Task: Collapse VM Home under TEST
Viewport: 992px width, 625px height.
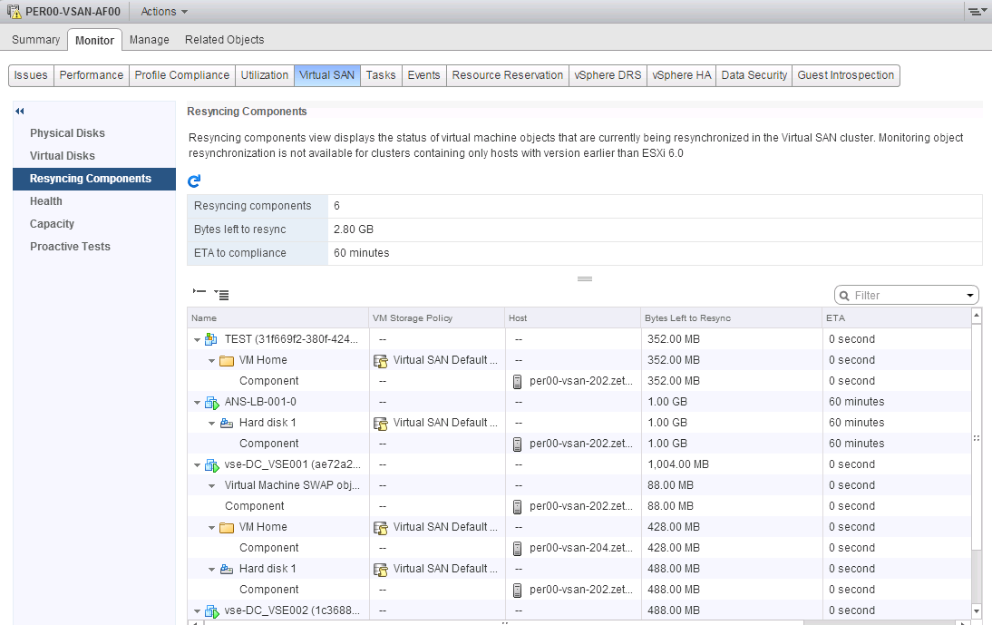Action: point(212,361)
